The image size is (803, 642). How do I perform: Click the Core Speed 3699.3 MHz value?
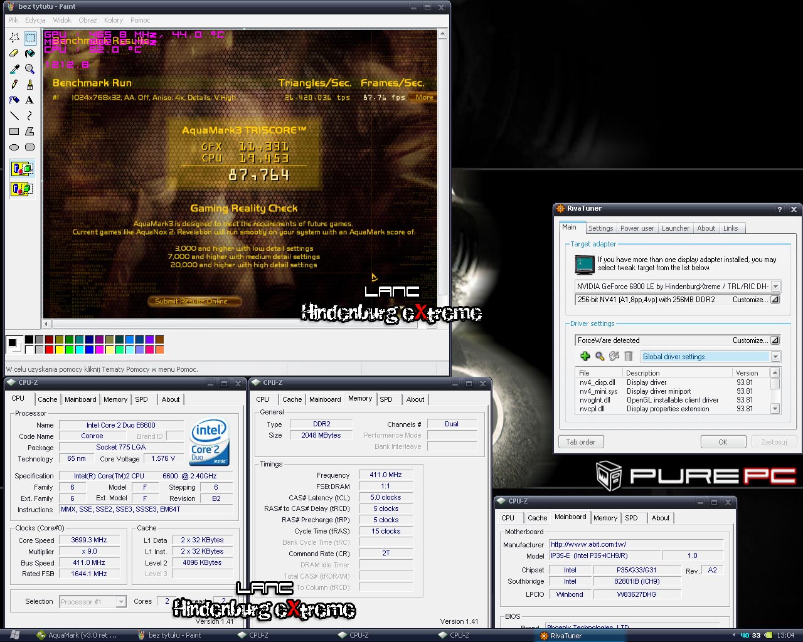click(90, 540)
